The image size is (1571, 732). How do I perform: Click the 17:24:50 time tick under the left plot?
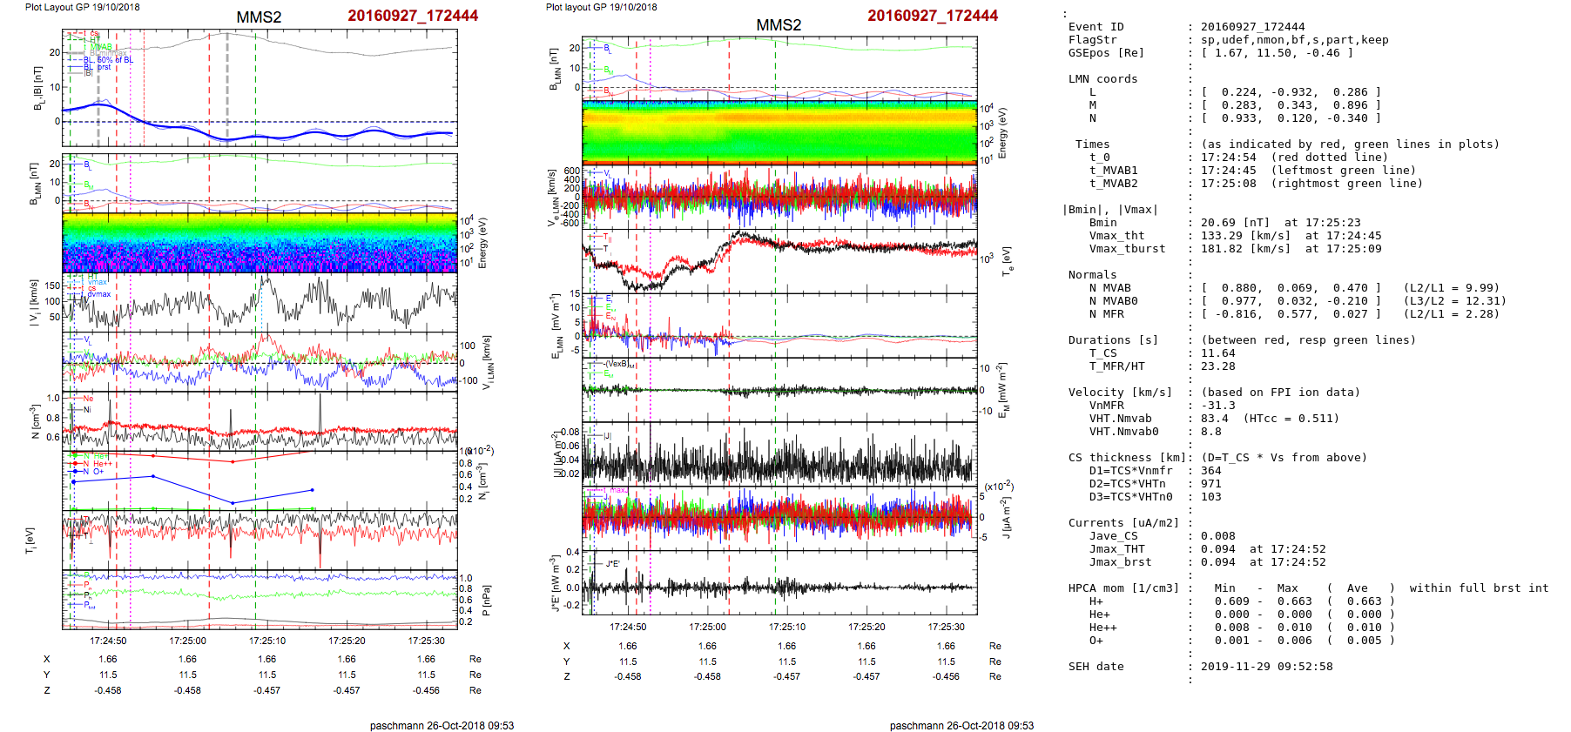108,641
